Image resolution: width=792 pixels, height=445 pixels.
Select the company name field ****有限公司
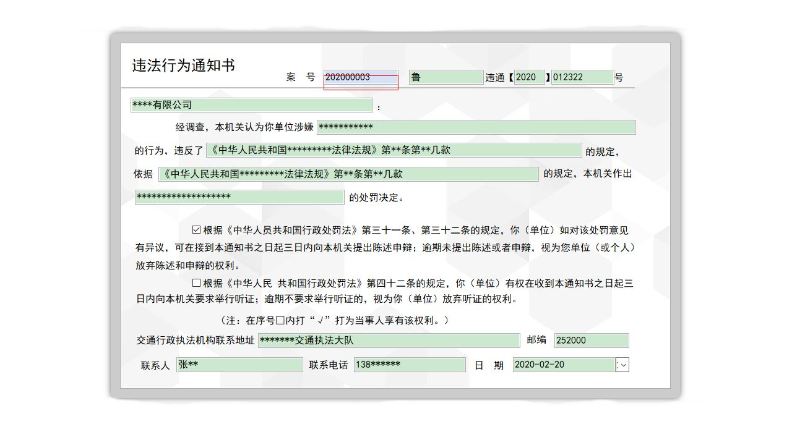(251, 104)
